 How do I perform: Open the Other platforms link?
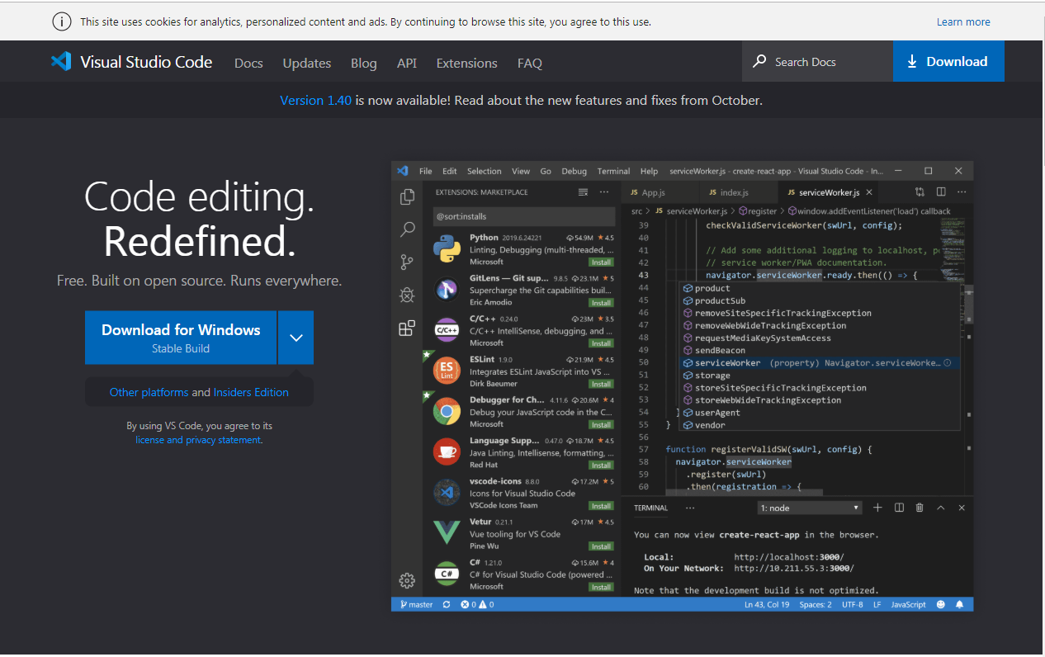[149, 392]
